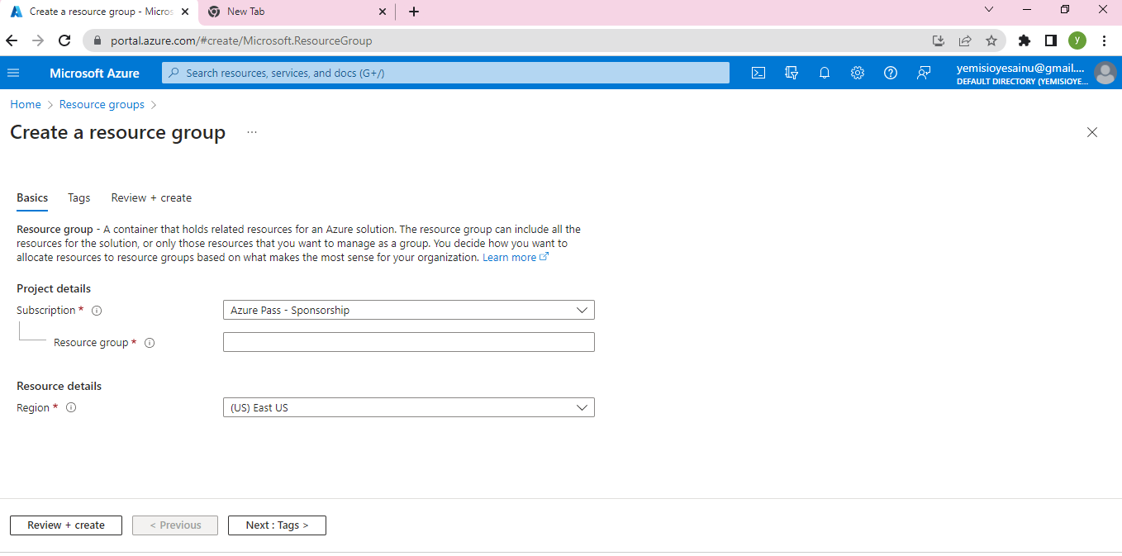
Task: Click the info icon next to Resource group
Action: 150,343
